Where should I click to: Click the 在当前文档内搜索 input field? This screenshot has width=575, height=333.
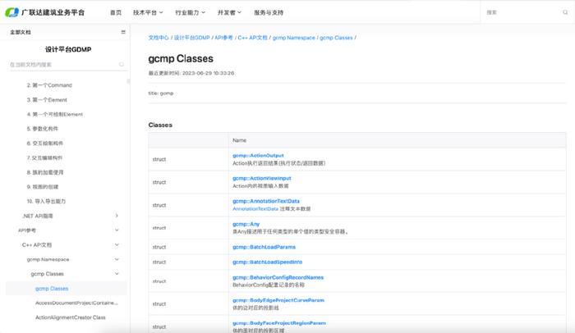pyautogui.click(x=64, y=65)
